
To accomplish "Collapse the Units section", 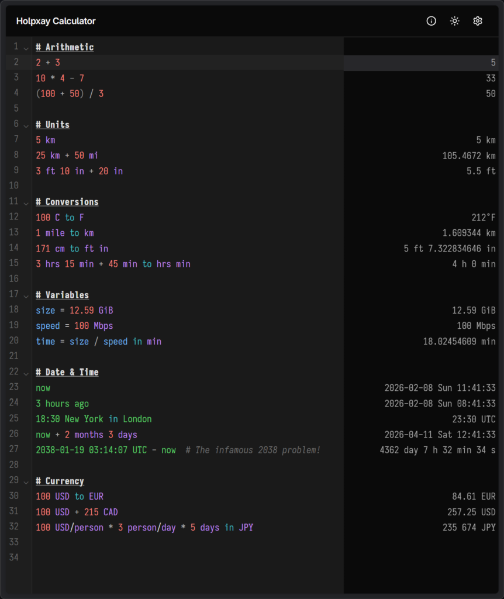I will (x=26, y=125).
